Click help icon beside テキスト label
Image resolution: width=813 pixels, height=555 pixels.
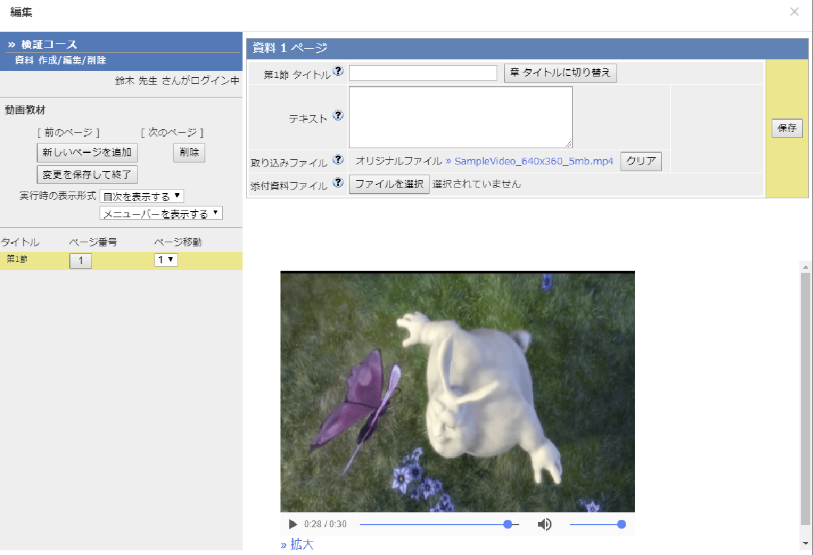tap(338, 116)
